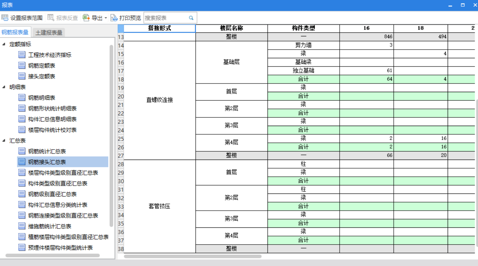Viewport: 478px width, 266px height.
Task: Collapse the 定额指标 tree group
Action: click(x=4, y=44)
